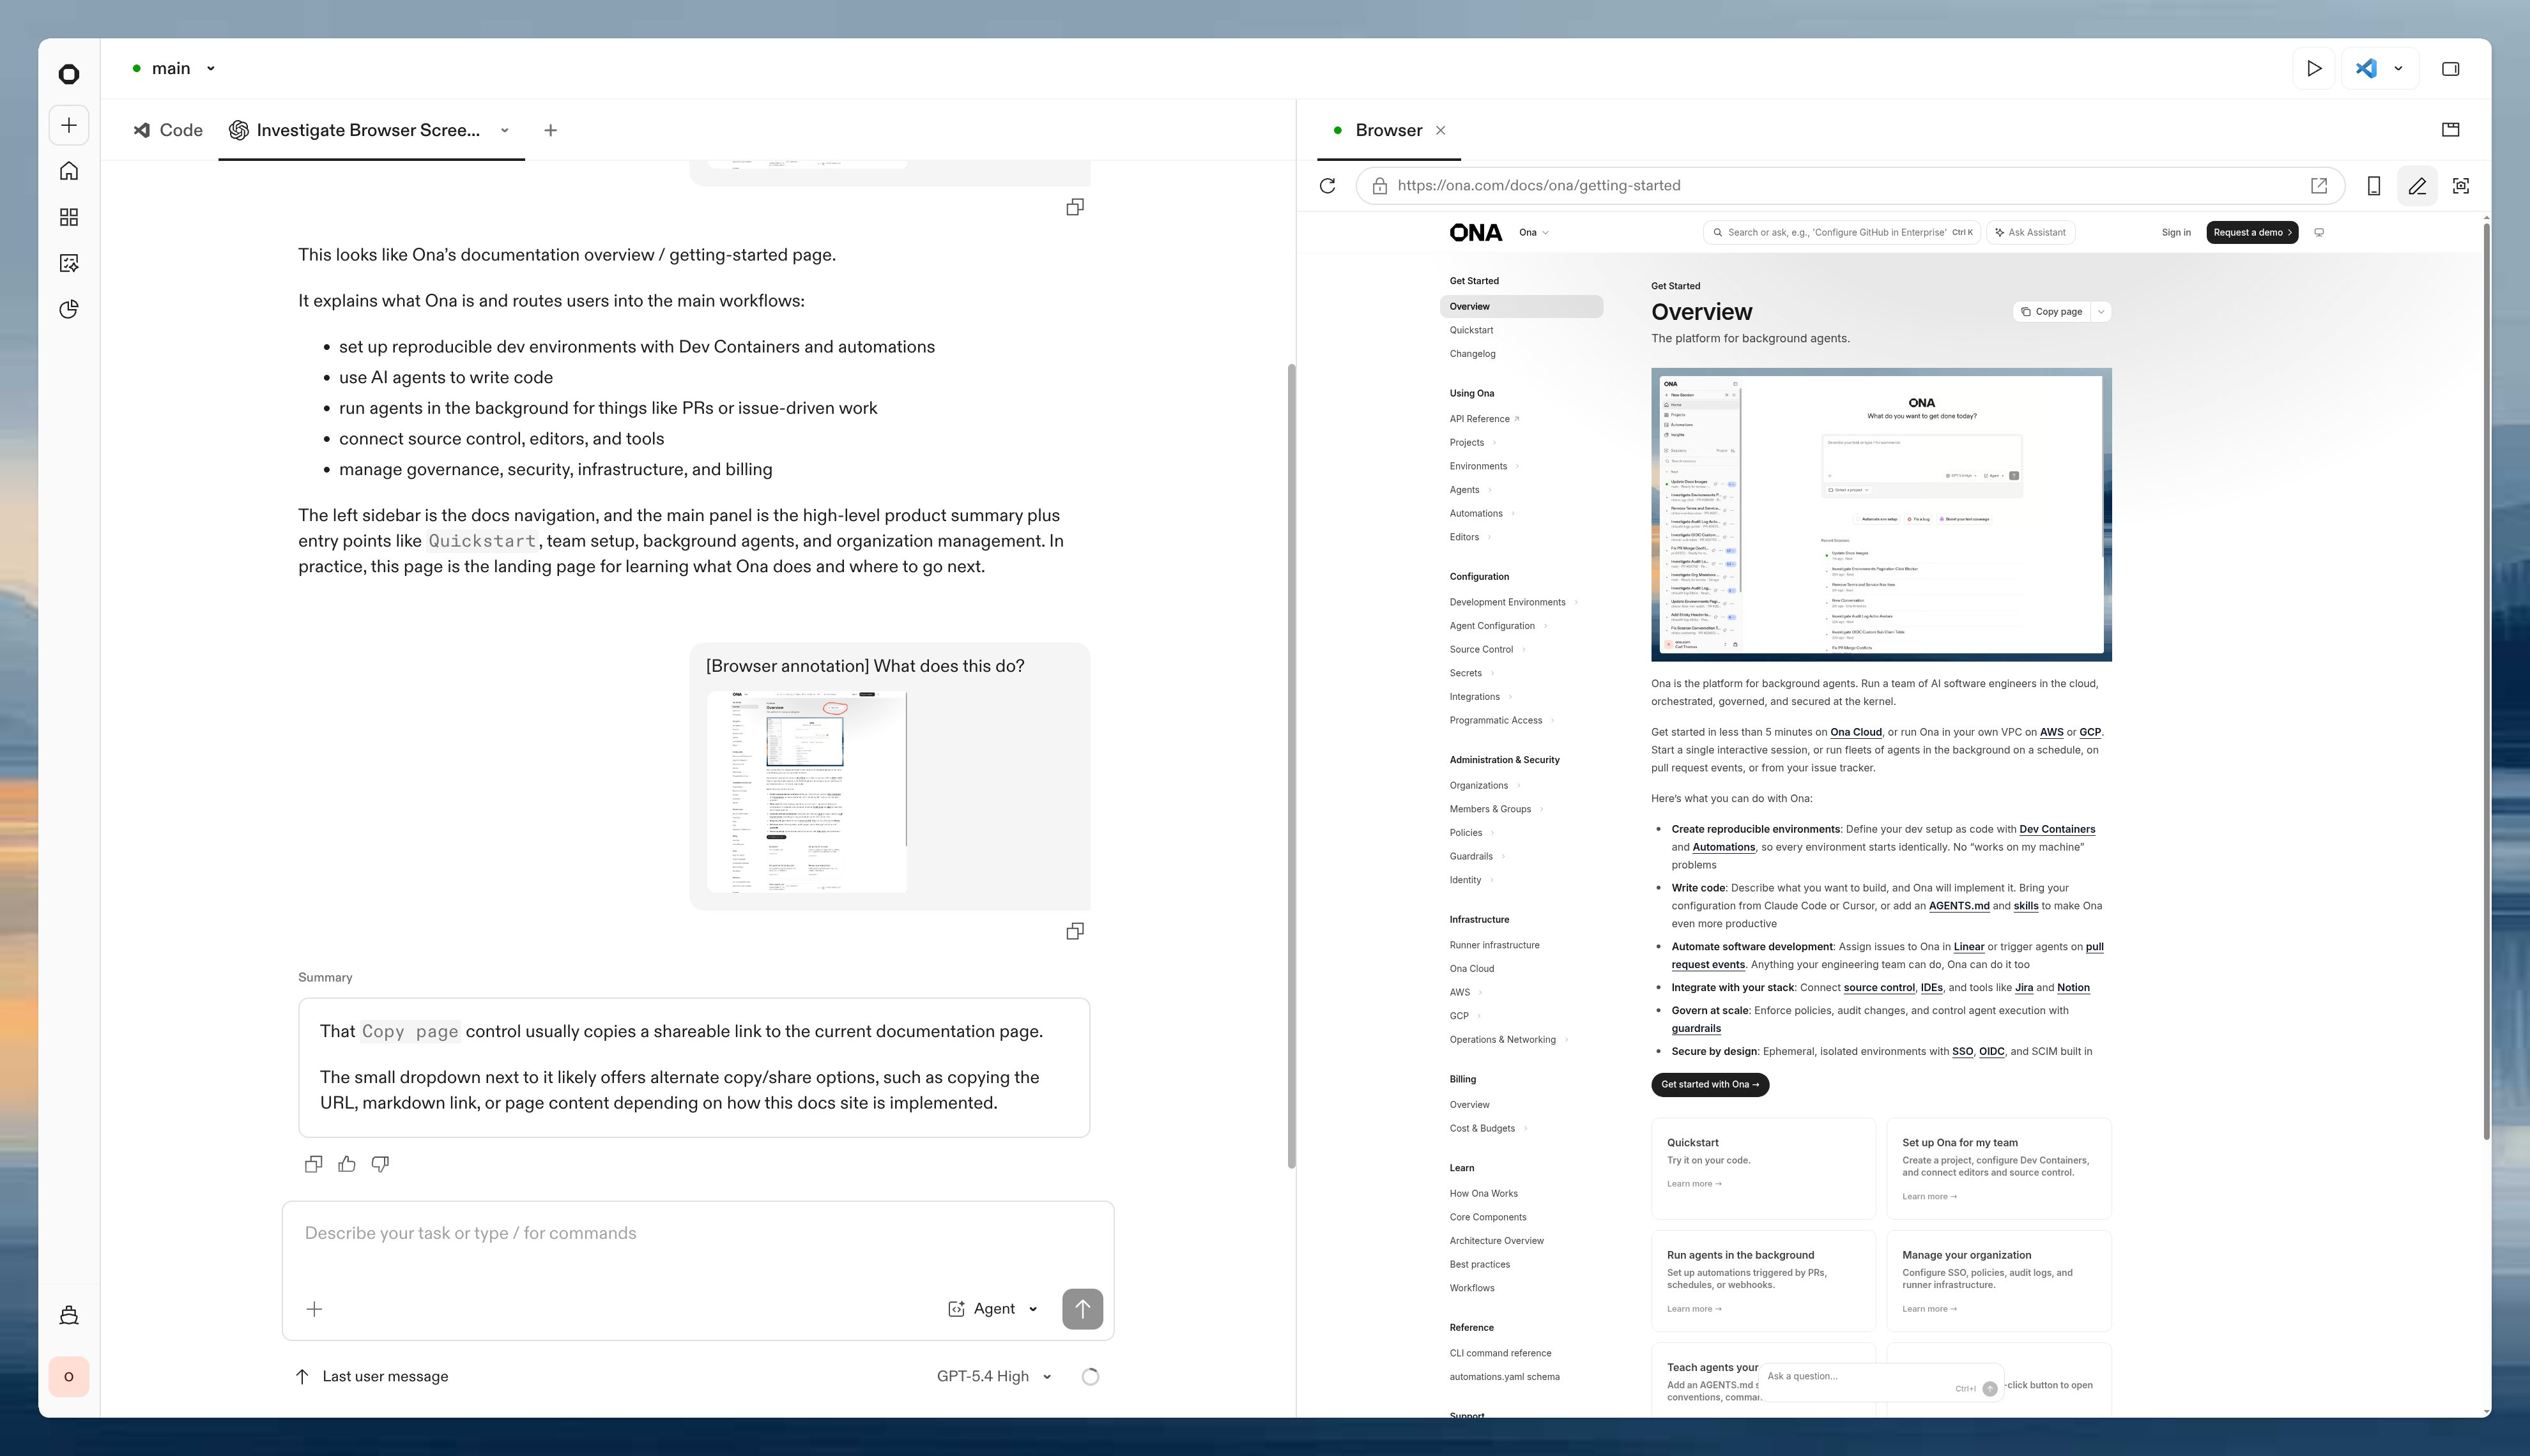The width and height of the screenshot is (2530, 1456).
Task: Click the robot icon near the sidebar bottom
Action: 69,1315
